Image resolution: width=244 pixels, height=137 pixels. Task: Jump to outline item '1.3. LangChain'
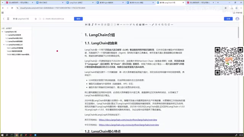pyautogui.click(x=14, y=41)
